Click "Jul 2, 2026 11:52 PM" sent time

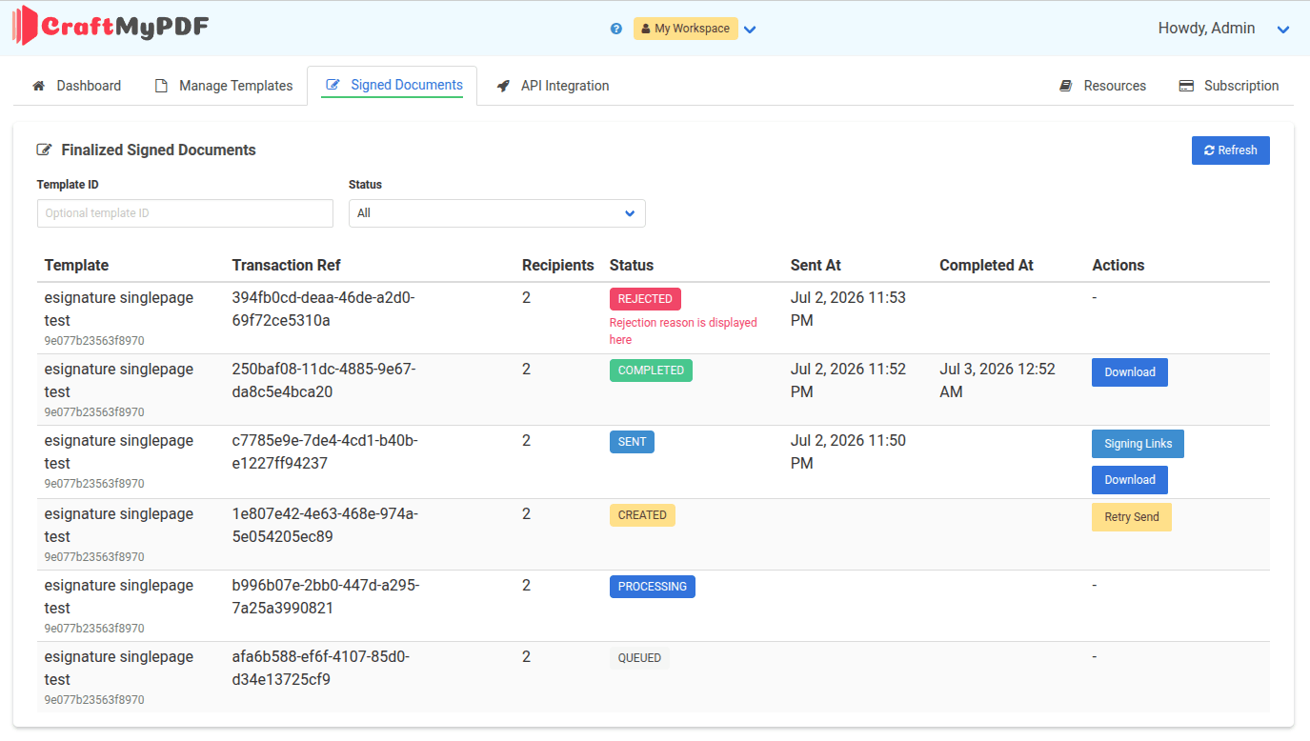click(848, 380)
